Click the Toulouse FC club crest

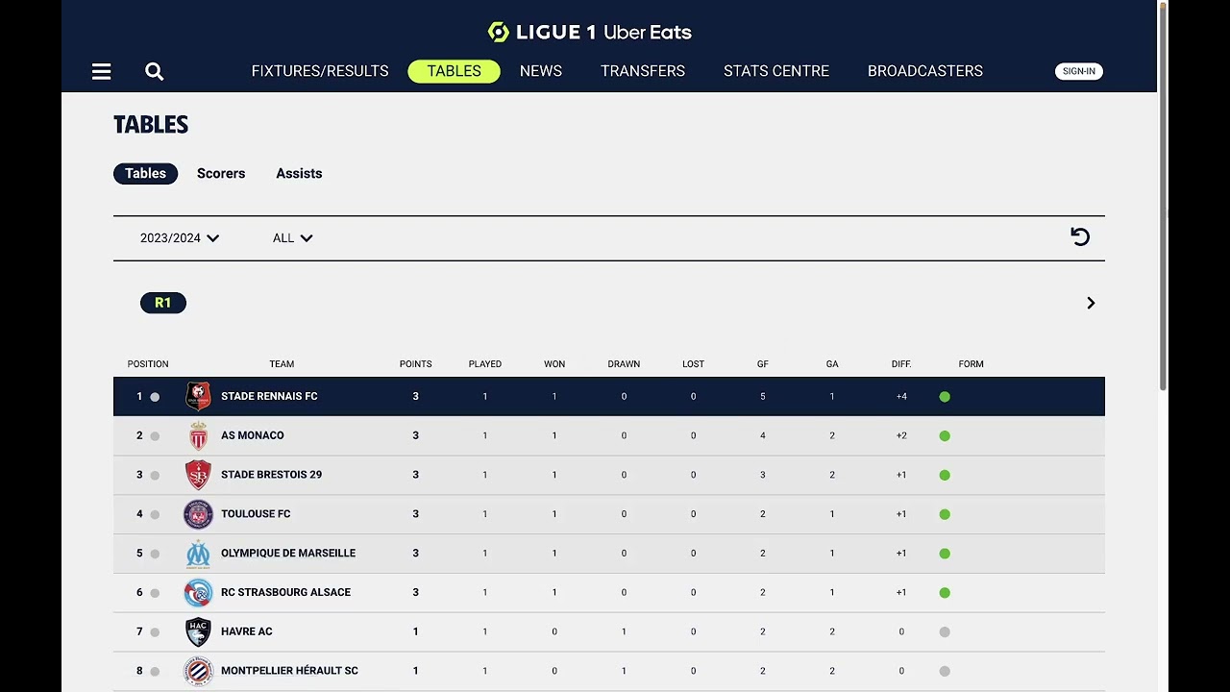198,514
